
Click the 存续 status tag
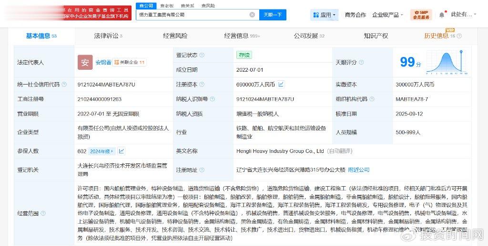pos(244,55)
